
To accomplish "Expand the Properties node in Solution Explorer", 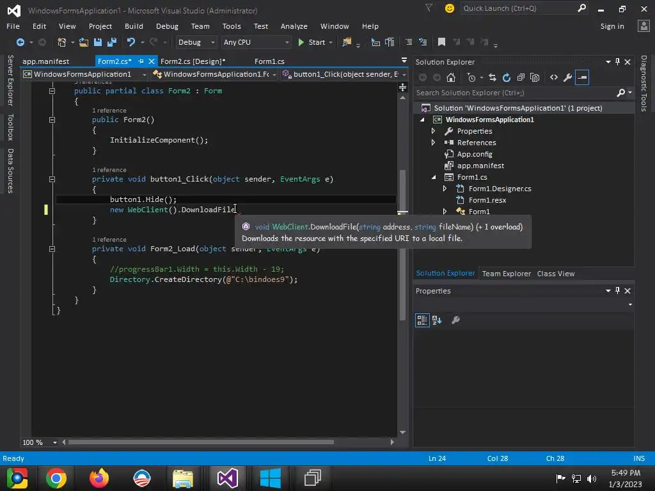I will tap(433, 131).
